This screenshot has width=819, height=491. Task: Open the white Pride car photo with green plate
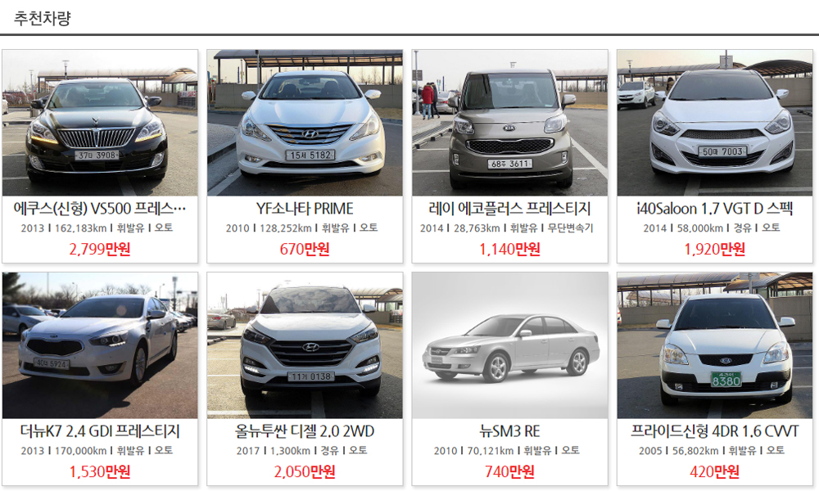click(x=715, y=345)
